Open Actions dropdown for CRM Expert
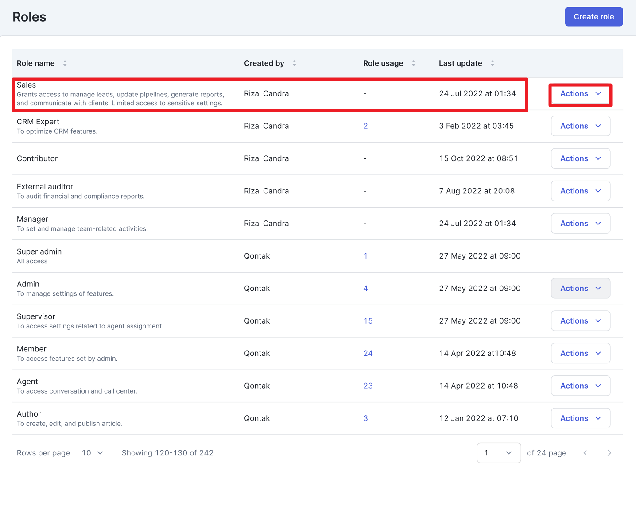The height and width of the screenshot is (521, 636). 580,126
